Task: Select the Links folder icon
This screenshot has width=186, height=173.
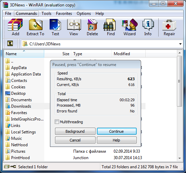Action: [8, 125]
